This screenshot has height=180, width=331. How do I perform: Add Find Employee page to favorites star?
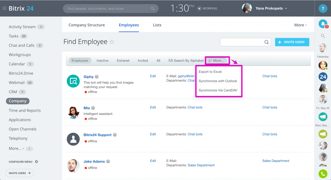tap(112, 42)
